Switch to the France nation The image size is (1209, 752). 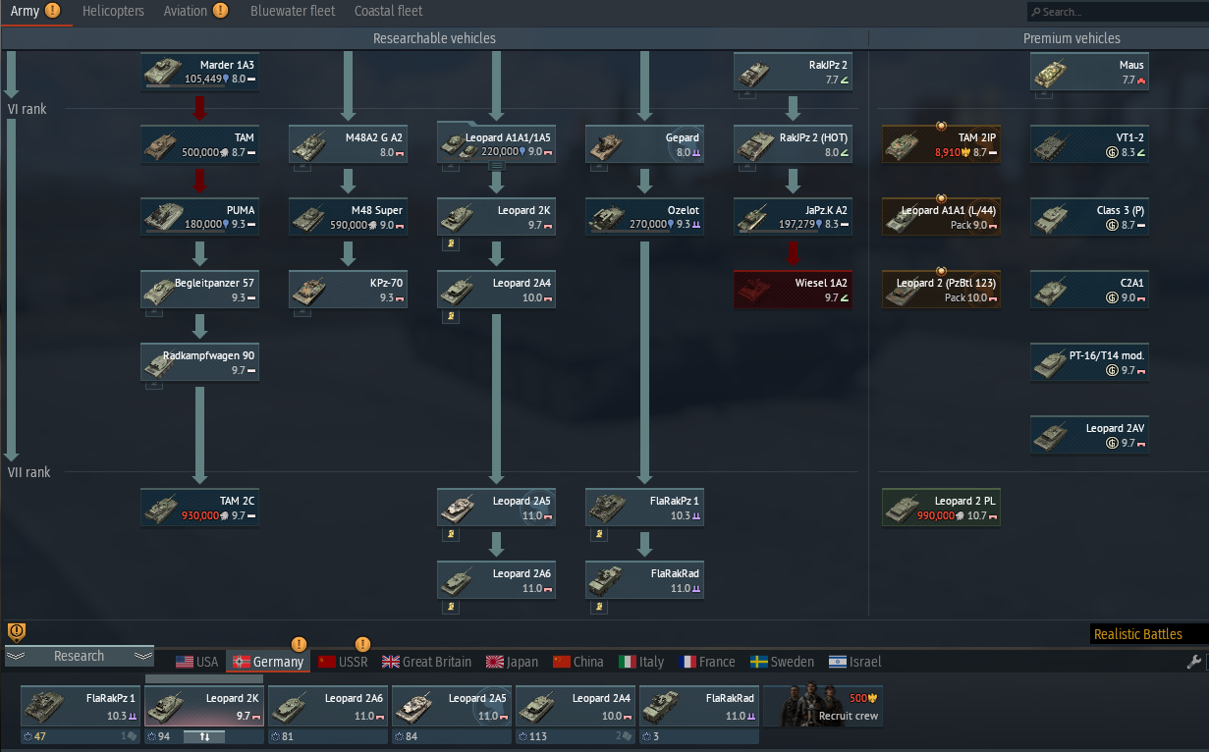point(707,662)
